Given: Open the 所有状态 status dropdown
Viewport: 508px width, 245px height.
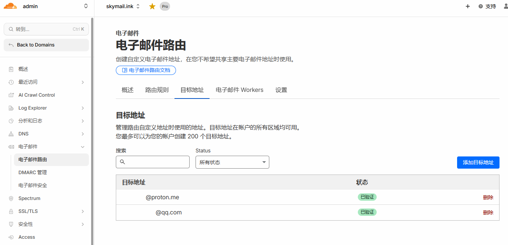Looking at the screenshot, I should click(x=232, y=162).
